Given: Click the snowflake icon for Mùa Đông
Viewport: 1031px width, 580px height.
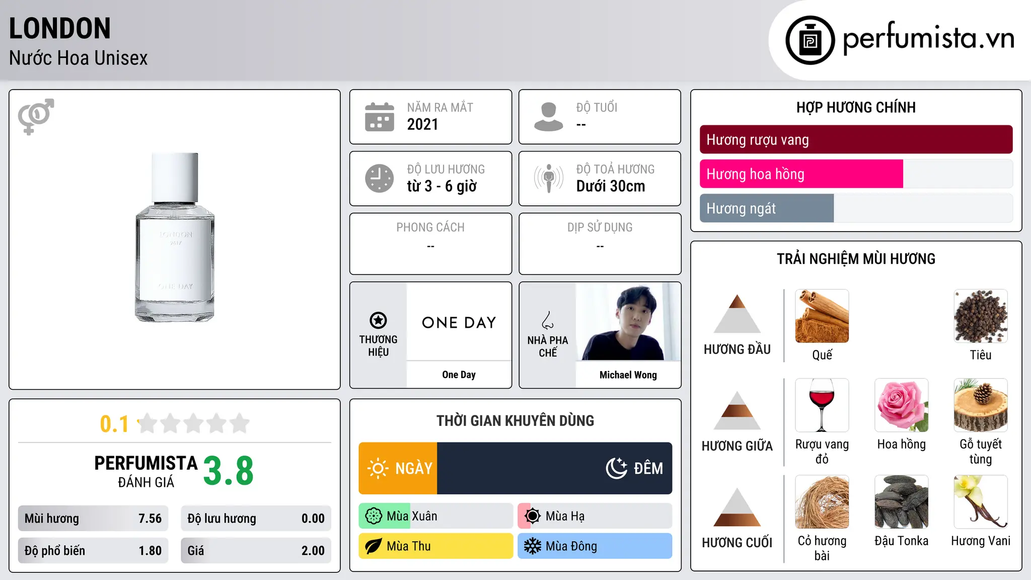Looking at the screenshot, I should (x=532, y=546).
